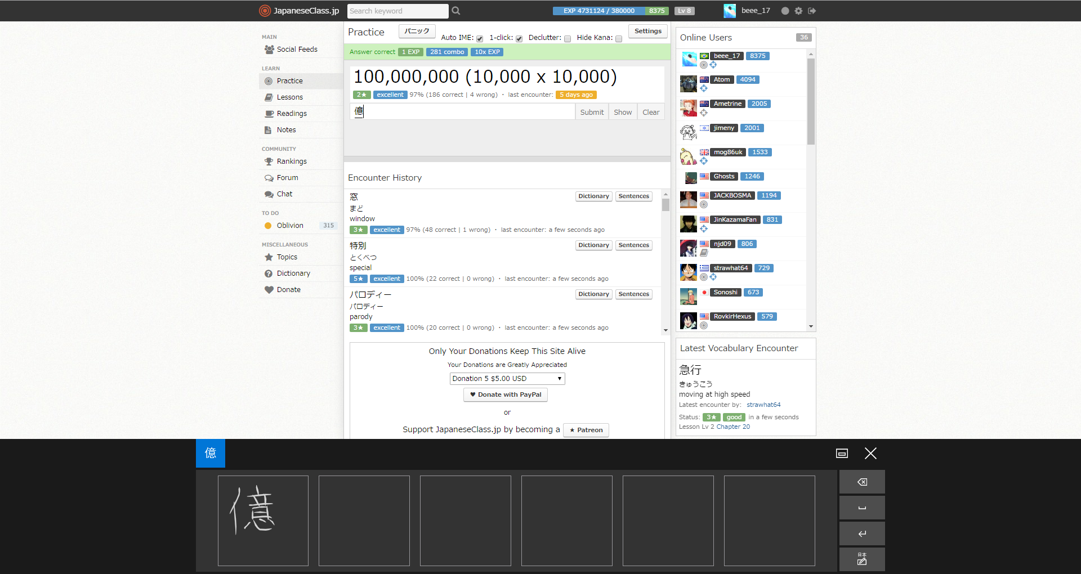Open Rankings in the sidebar
Viewport: 1081px width, 574px height.
[x=291, y=162]
